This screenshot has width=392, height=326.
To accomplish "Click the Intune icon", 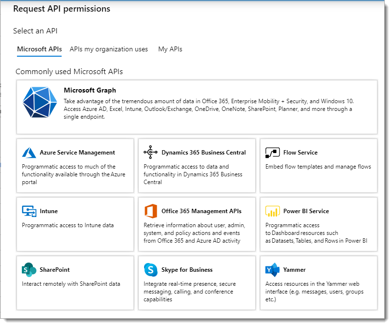I will point(29,211).
